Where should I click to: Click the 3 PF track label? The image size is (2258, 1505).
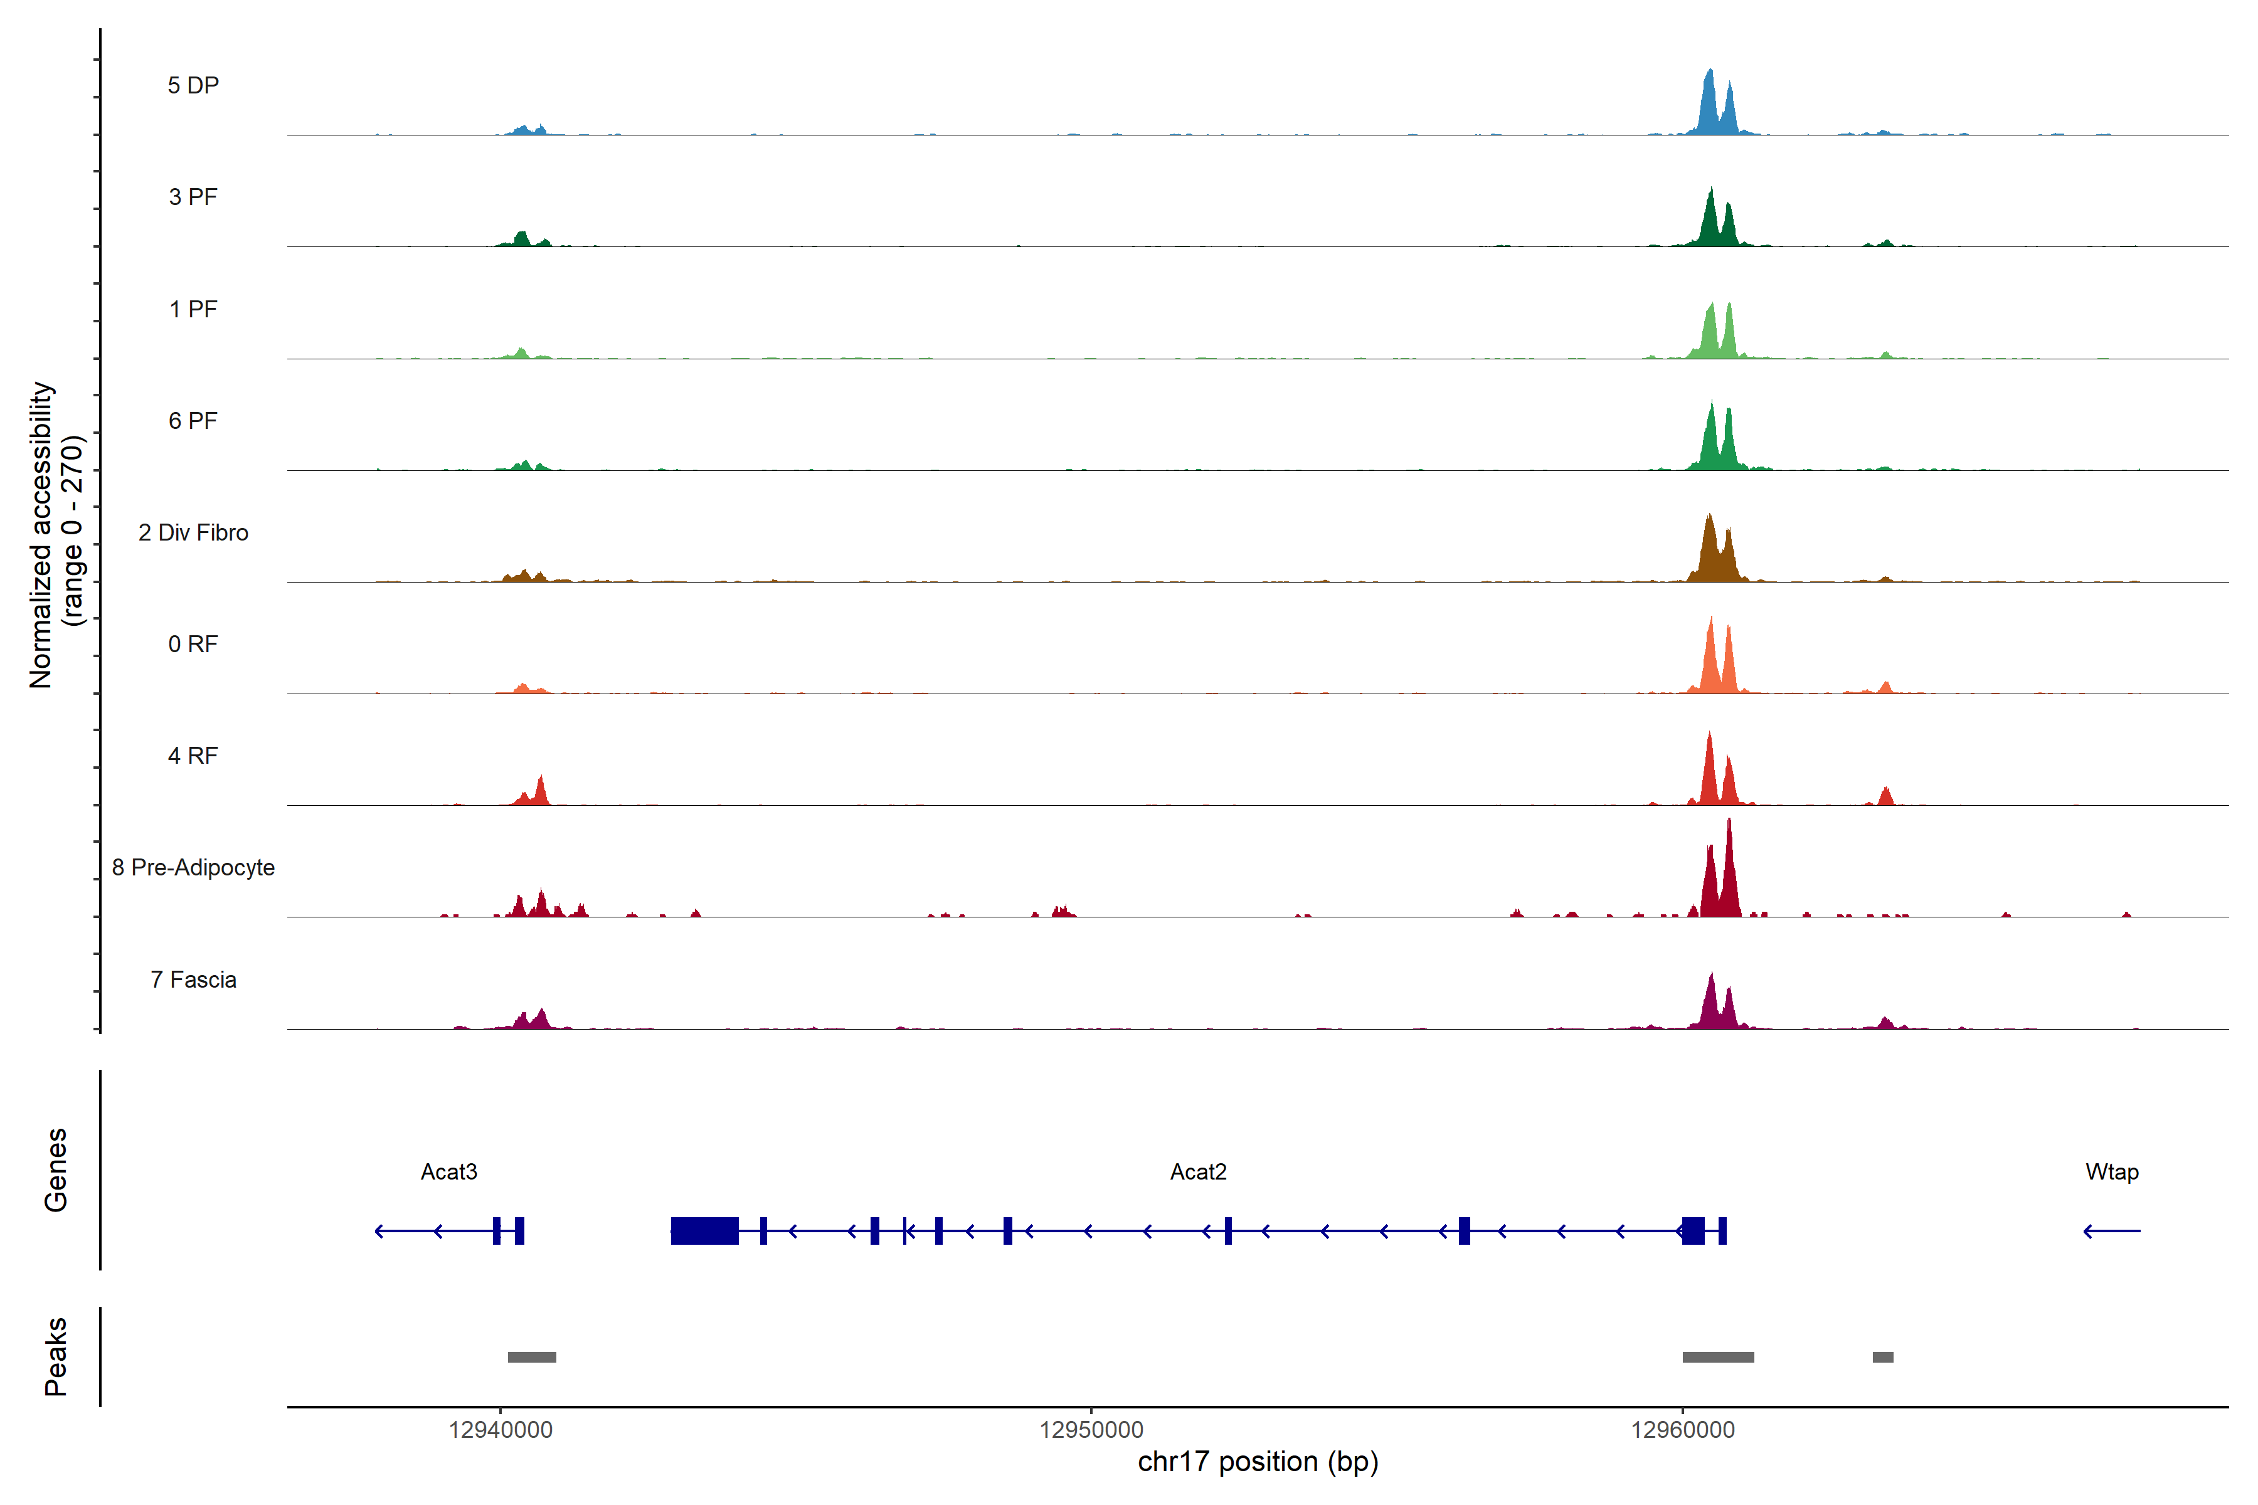coord(193,197)
